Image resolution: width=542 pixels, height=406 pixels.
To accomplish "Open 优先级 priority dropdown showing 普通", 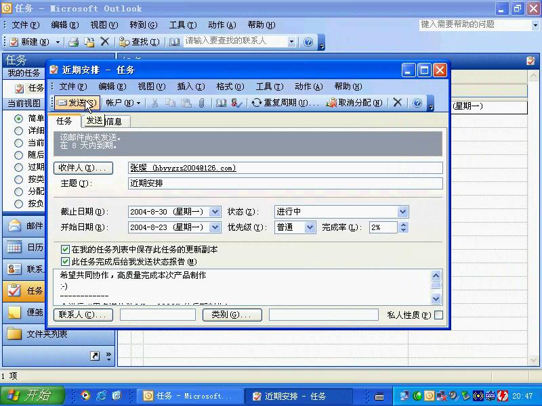I will click(310, 227).
